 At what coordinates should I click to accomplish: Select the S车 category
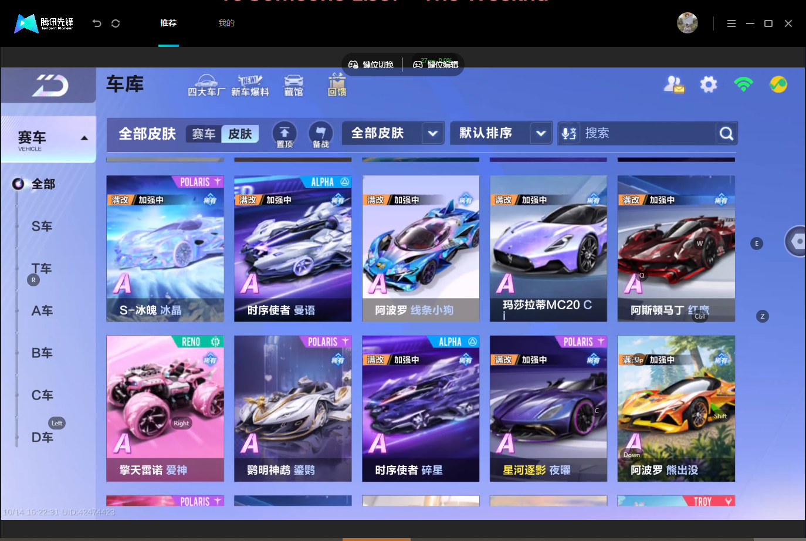click(42, 226)
